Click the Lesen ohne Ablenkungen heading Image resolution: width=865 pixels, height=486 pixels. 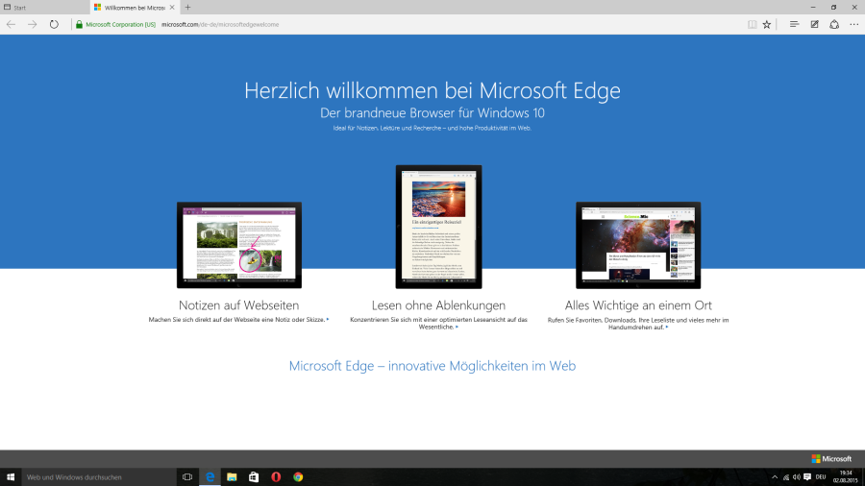point(438,304)
